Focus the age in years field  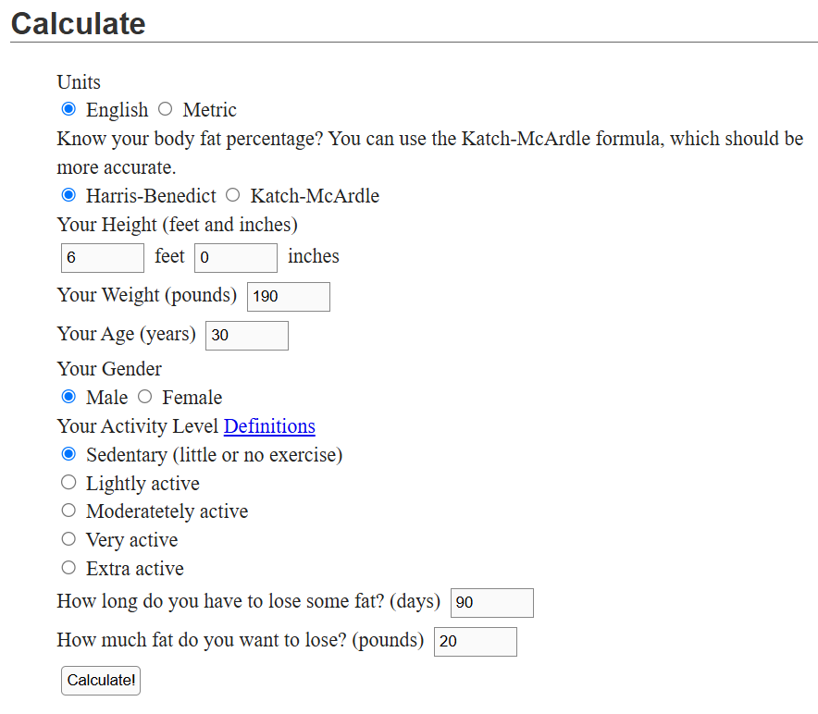pos(247,336)
